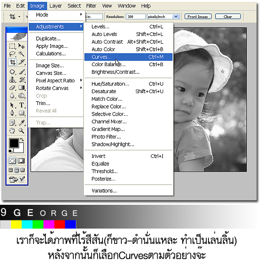Select the Crop tool in toolbox
The width and height of the screenshot is (262, 270).
[13, 62]
